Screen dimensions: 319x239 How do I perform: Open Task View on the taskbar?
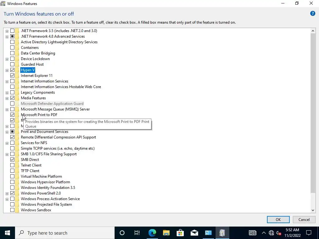[137, 233]
